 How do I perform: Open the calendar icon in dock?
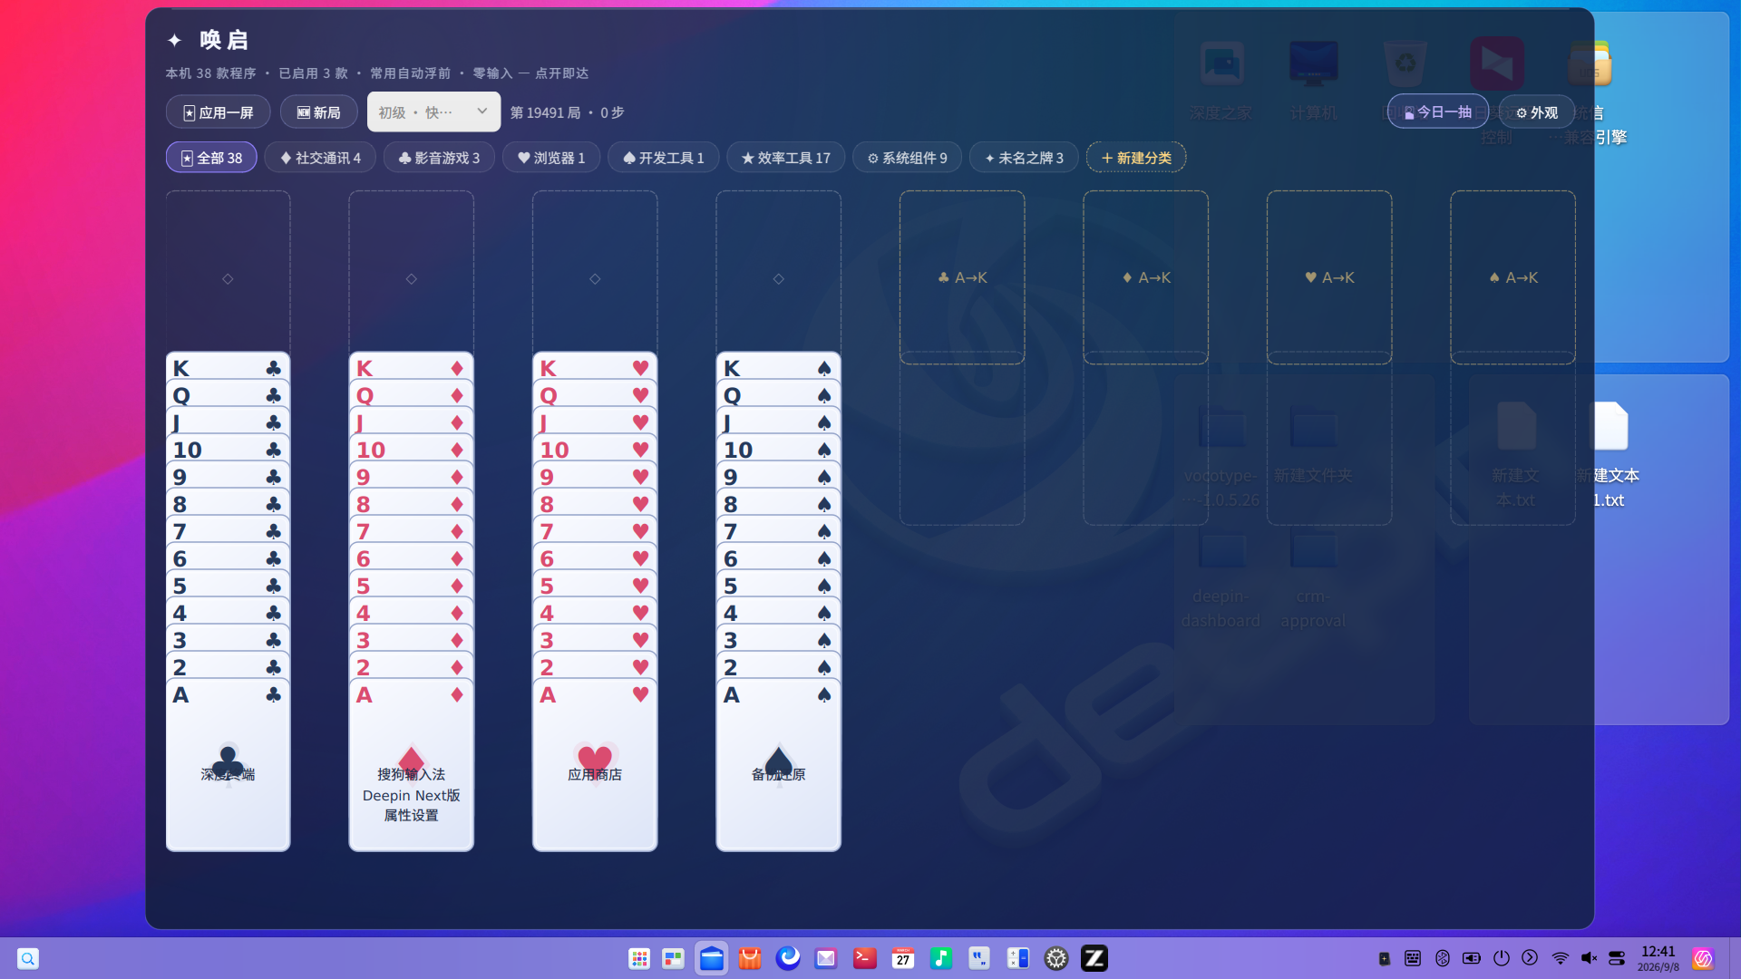click(x=903, y=958)
